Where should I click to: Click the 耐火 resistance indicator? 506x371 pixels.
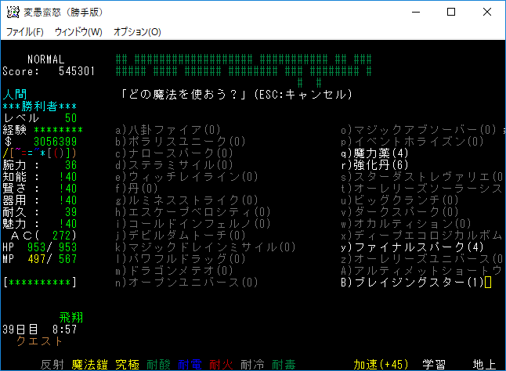pos(222,364)
